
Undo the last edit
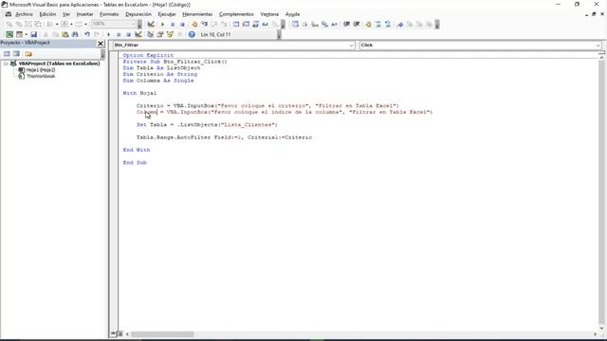87,34
